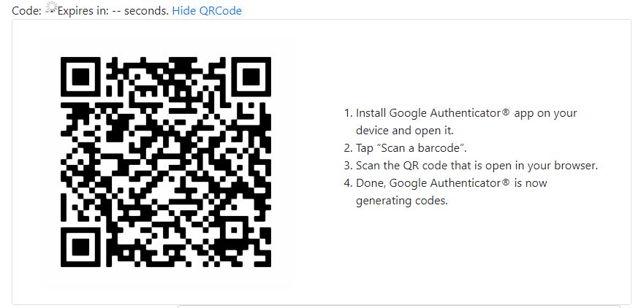The width and height of the screenshot is (641, 308).
Task: Click the registered trademark symbol in step 4
Action: (506, 181)
